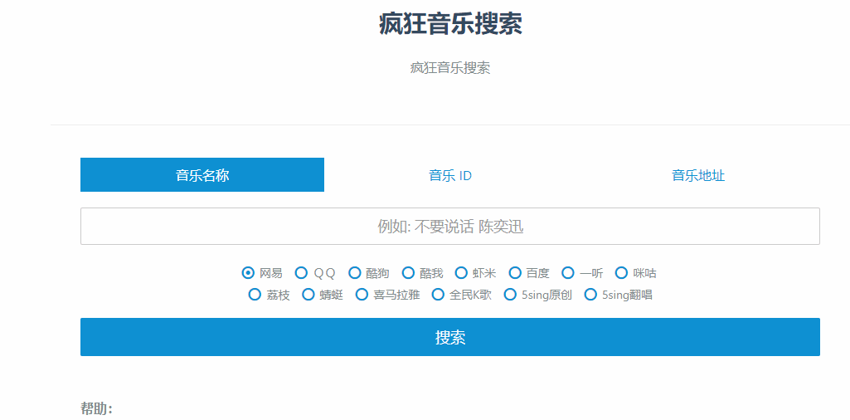Pick the 全民K歌 radio option
This screenshot has width=850, height=420.
point(438,295)
